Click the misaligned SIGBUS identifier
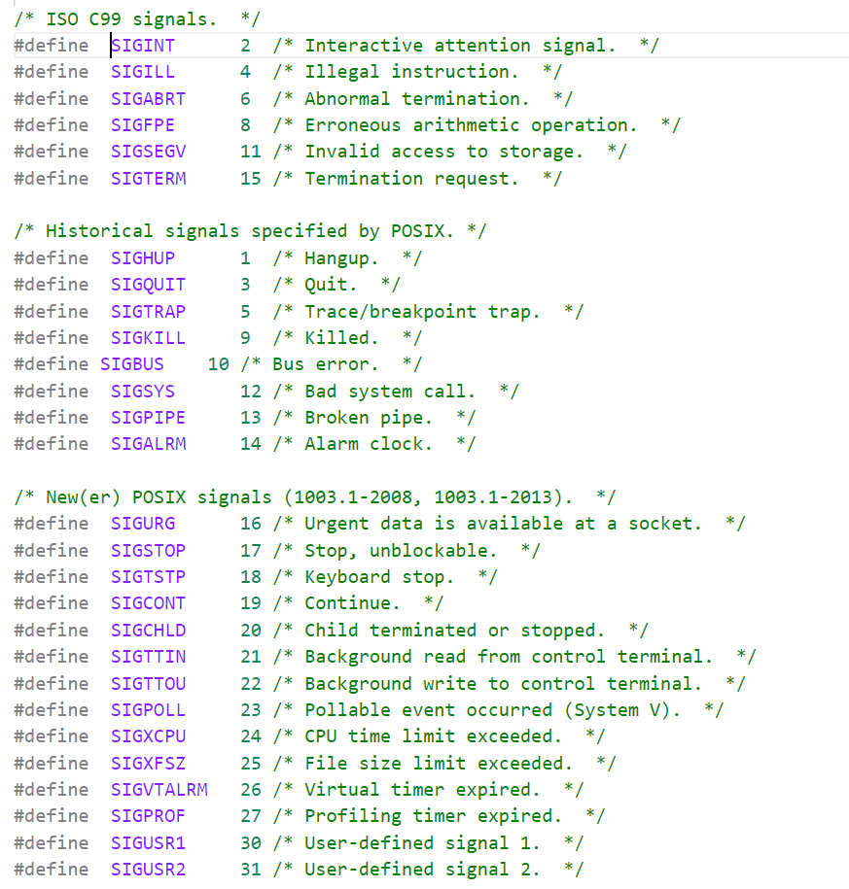Viewport: 849px width, 889px height. [132, 364]
